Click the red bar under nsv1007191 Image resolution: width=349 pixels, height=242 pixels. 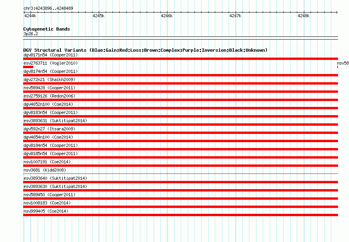point(180,166)
